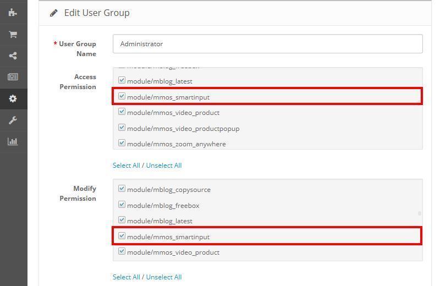Focus the User Group Name text field
The image size is (440, 286).
tap(267, 44)
